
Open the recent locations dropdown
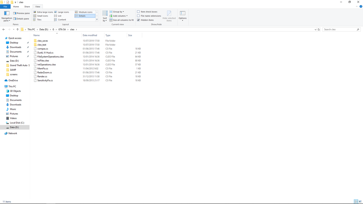point(14,29)
